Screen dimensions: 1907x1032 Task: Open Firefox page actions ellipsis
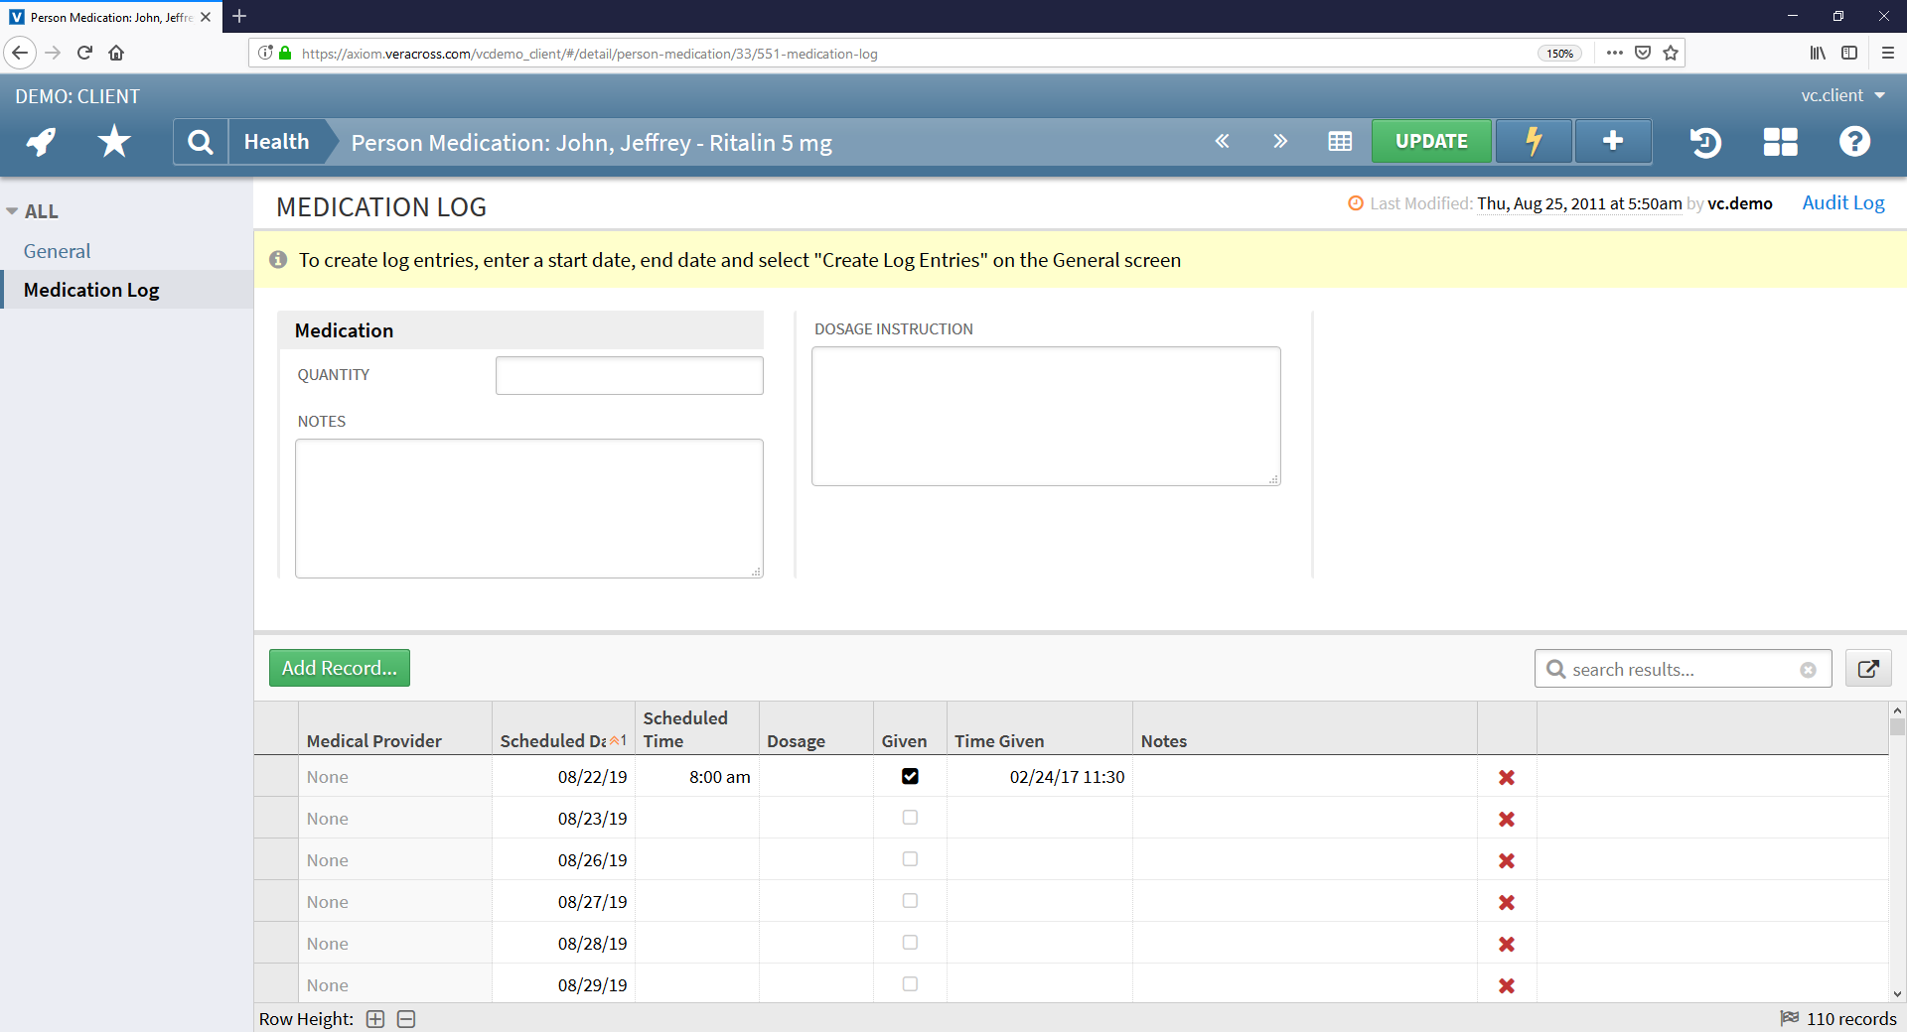click(x=1615, y=53)
